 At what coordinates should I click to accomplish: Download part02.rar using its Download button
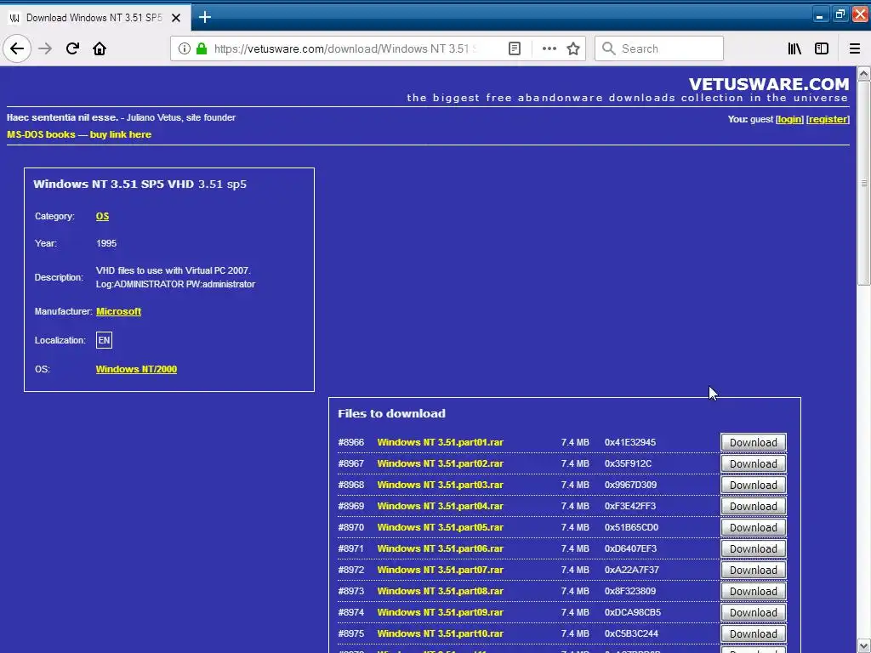coord(754,463)
